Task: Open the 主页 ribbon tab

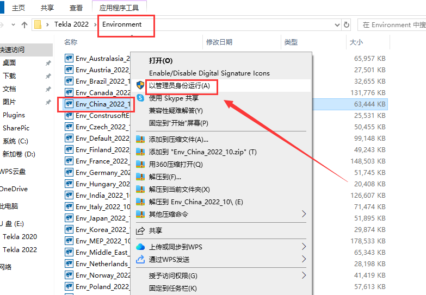Action: [18, 8]
